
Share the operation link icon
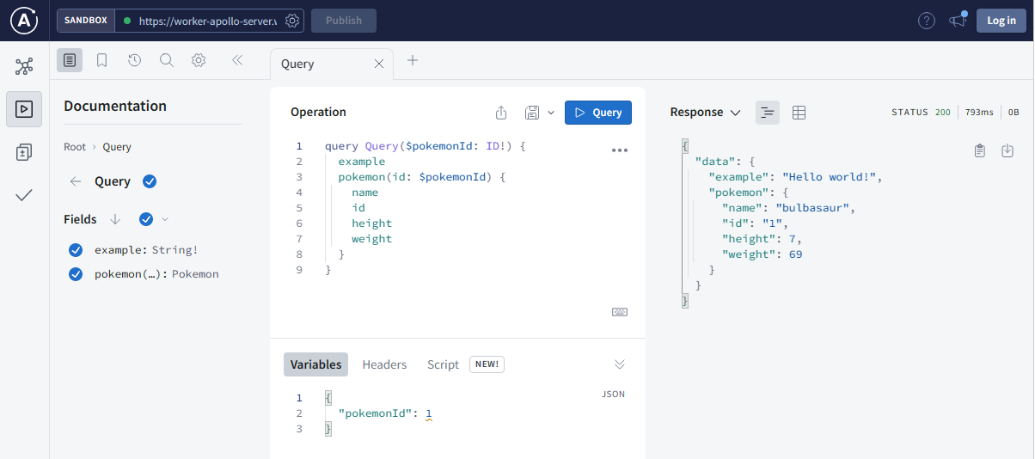coord(501,113)
